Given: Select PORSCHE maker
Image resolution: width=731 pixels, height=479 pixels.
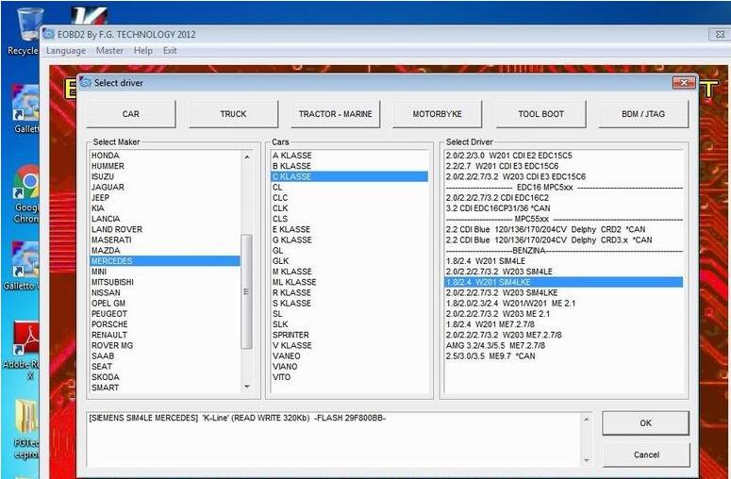Looking at the screenshot, I should pos(164,323).
